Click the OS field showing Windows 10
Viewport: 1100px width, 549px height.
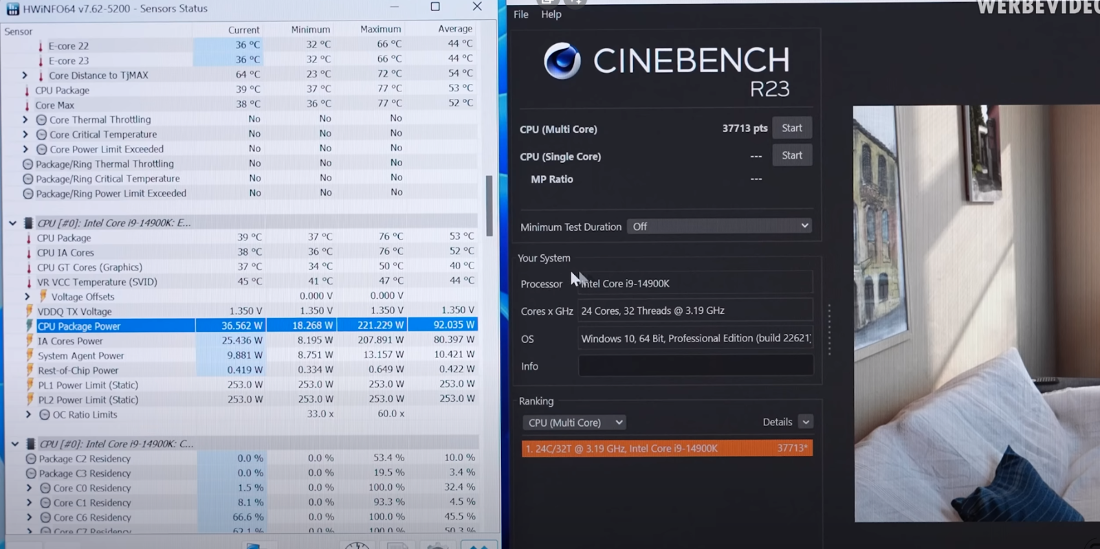[695, 338]
